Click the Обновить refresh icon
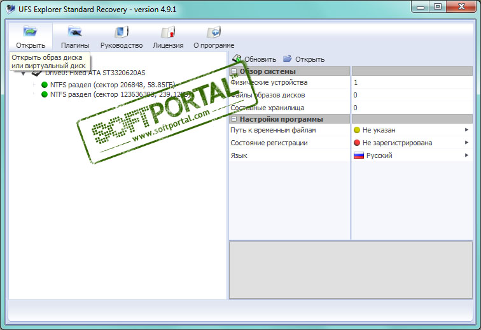The height and width of the screenshot is (330, 481). click(237, 59)
